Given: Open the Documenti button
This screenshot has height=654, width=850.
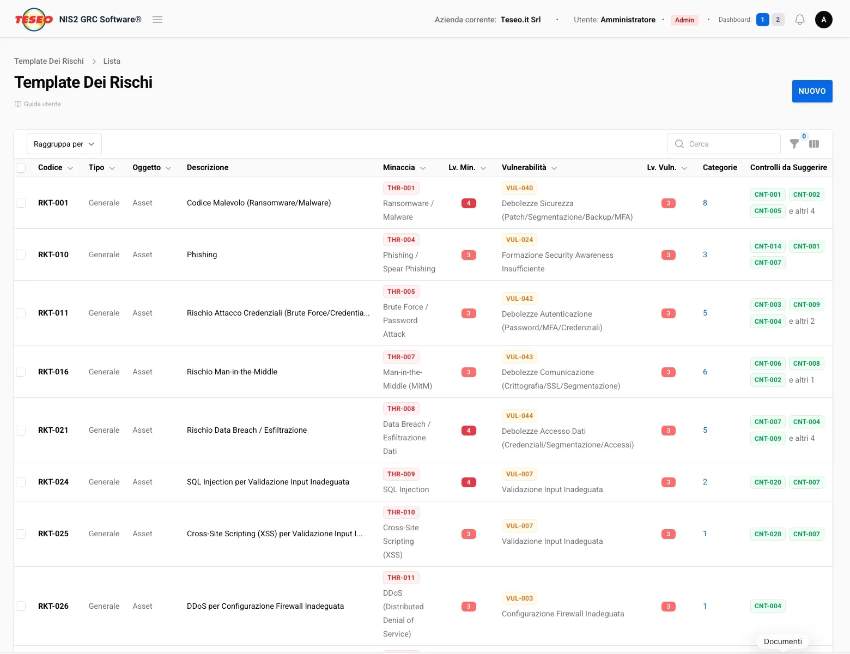Looking at the screenshot, I should 782,641.
